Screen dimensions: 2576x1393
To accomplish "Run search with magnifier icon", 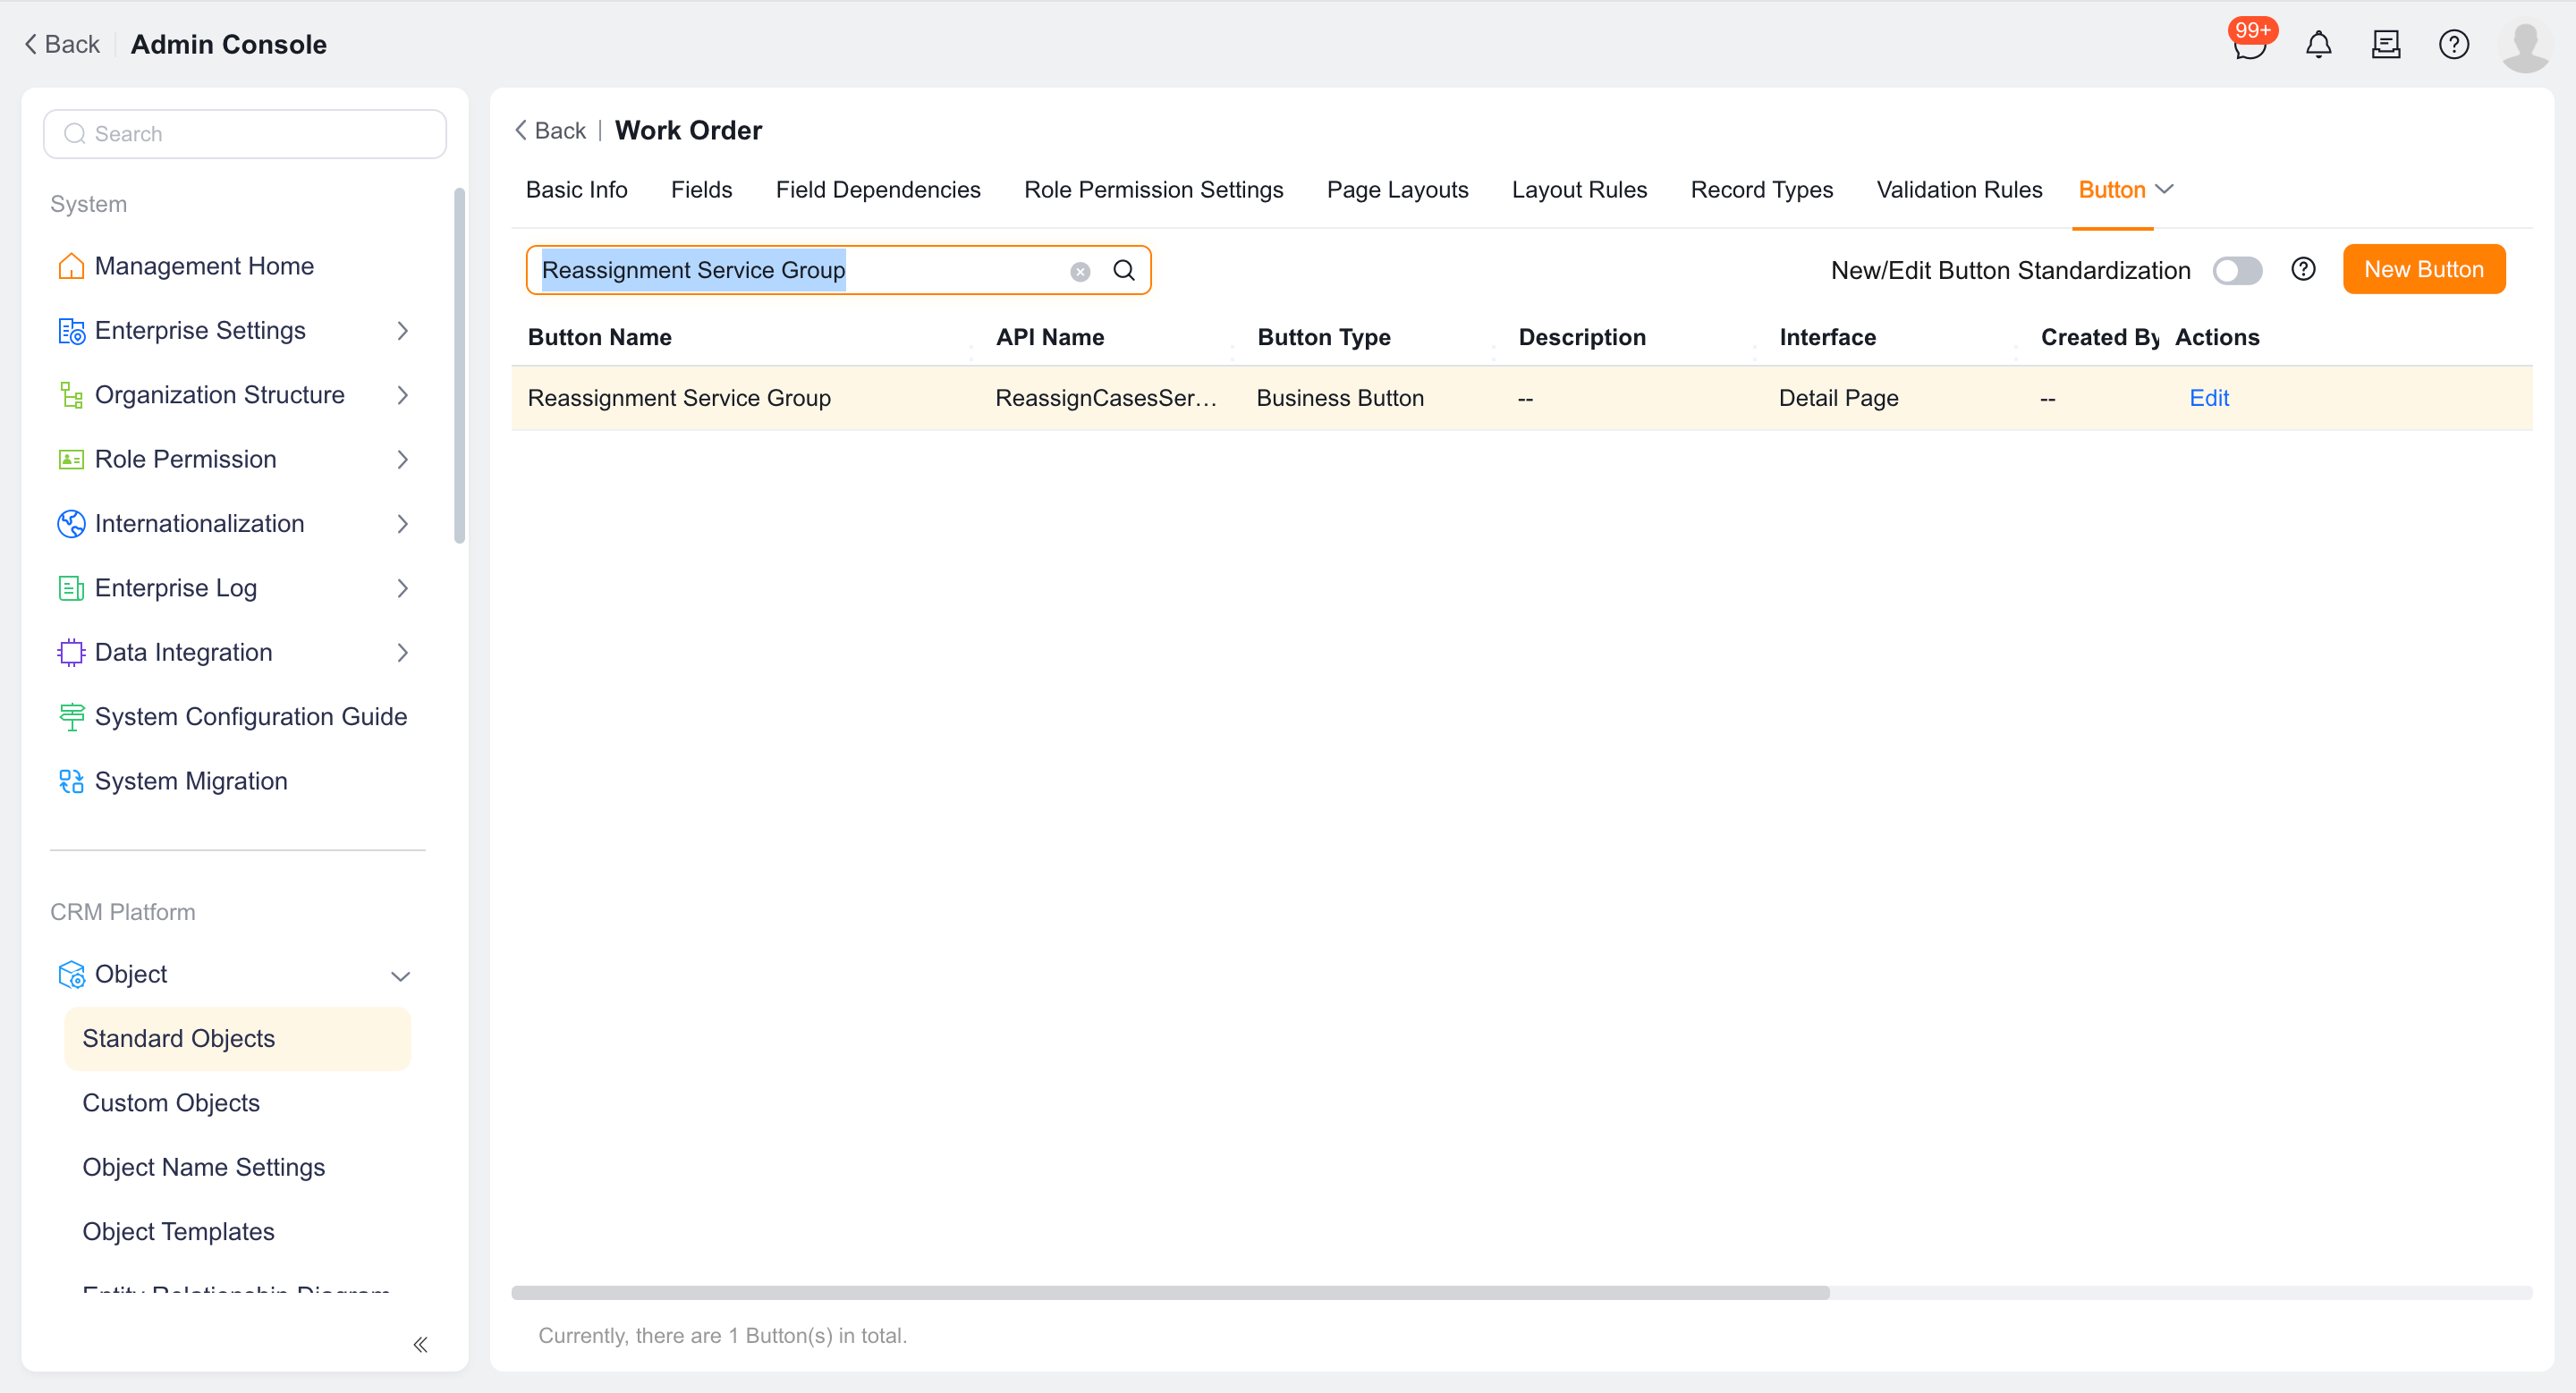I will [x=1124, y=271].
